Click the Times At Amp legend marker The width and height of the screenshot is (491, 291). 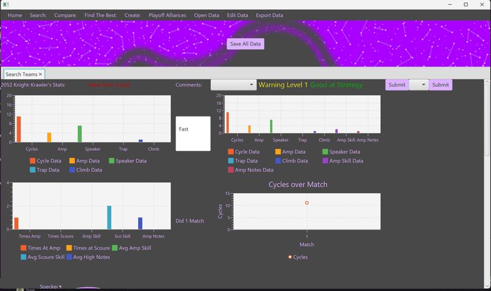(23, 248)
